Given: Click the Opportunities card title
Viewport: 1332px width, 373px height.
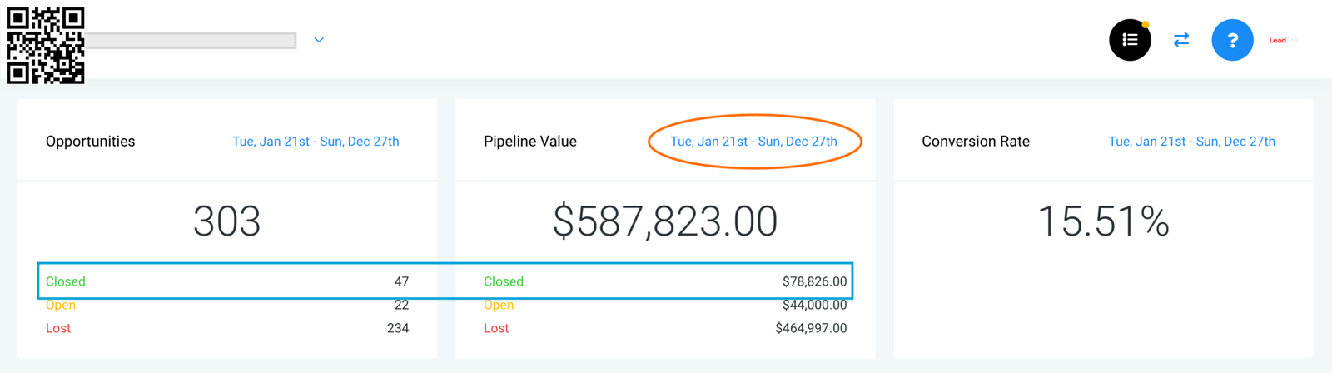Looking at the screenshot, I should [90, 142].
